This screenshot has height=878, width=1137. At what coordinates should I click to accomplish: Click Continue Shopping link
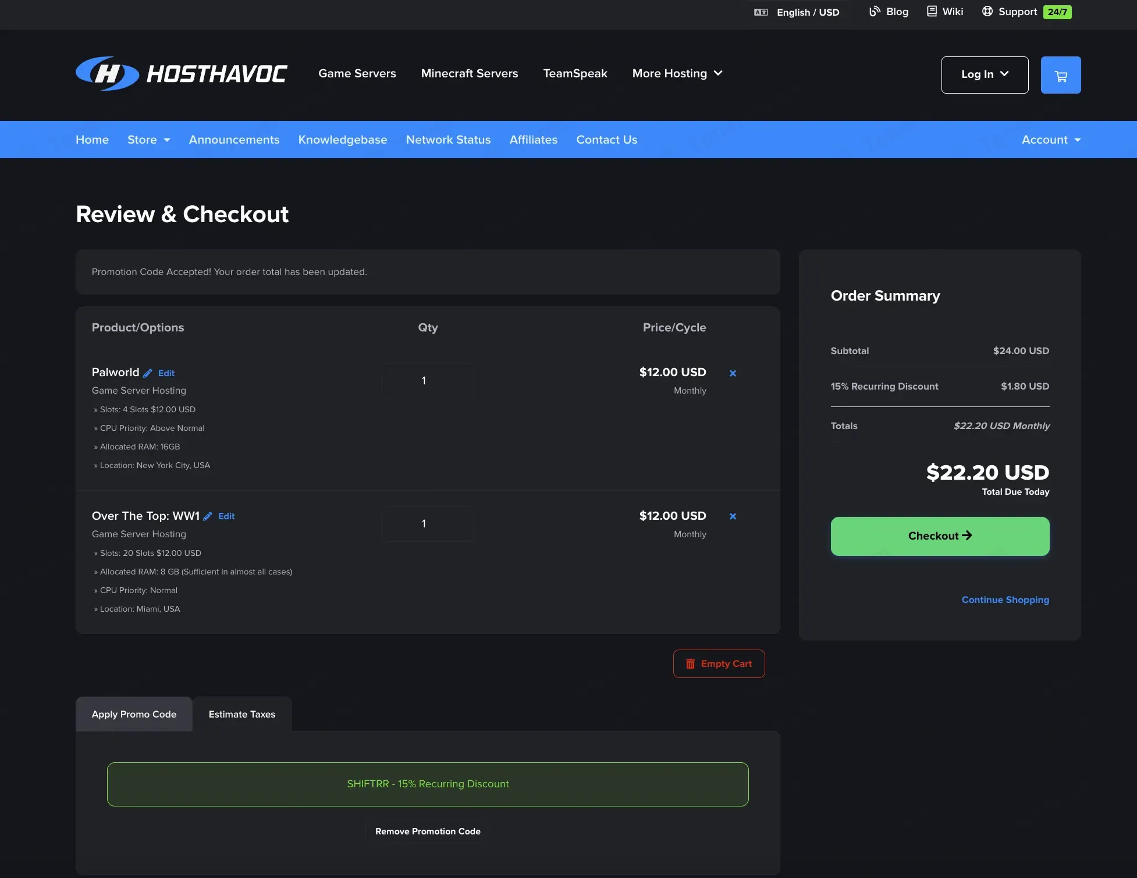click(x=1005, y=600)
